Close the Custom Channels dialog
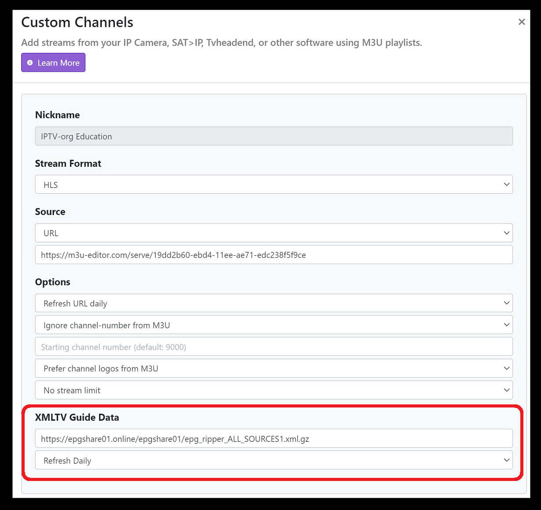Image resolution: width=541 pixels, height=510 pixels. coord(522,22)
